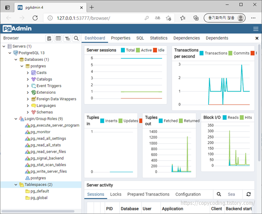Expand the Event Triggers node
The height and width of the screenshot is (214, 262).
(28, 86)
